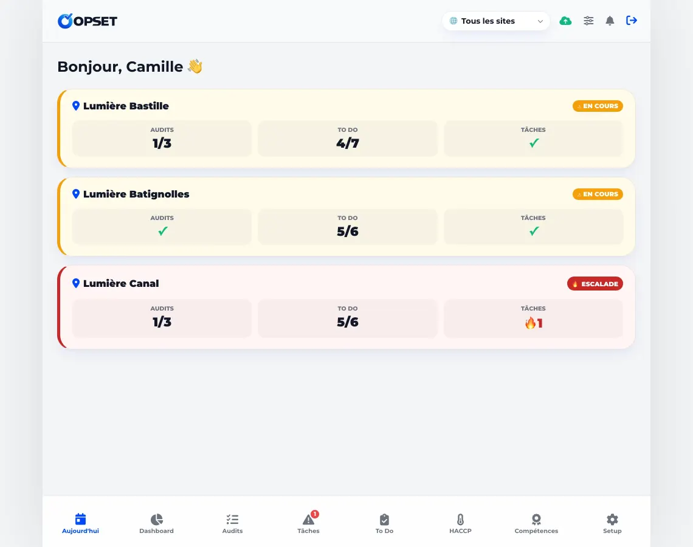Click the green cloud upload icon
The width and height of the screenshot is (693, 547).
pos(565,21)
